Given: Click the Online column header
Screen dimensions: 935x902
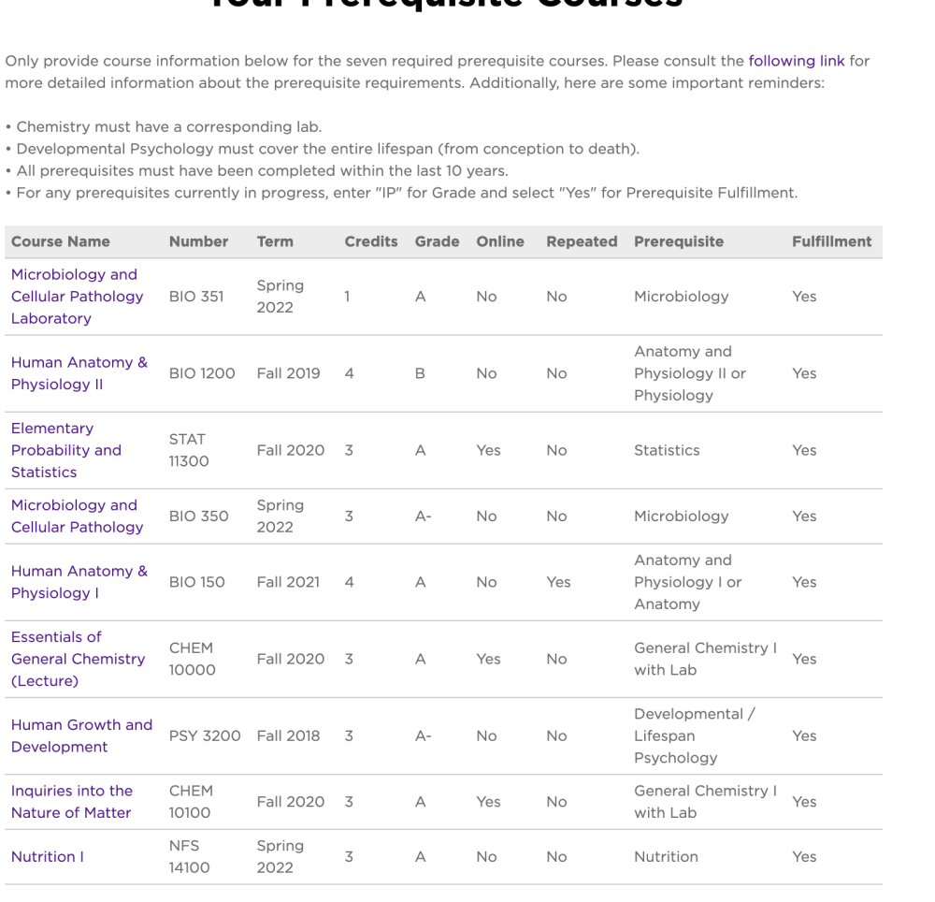Looking at the screenshot, I should click(500, 241).
